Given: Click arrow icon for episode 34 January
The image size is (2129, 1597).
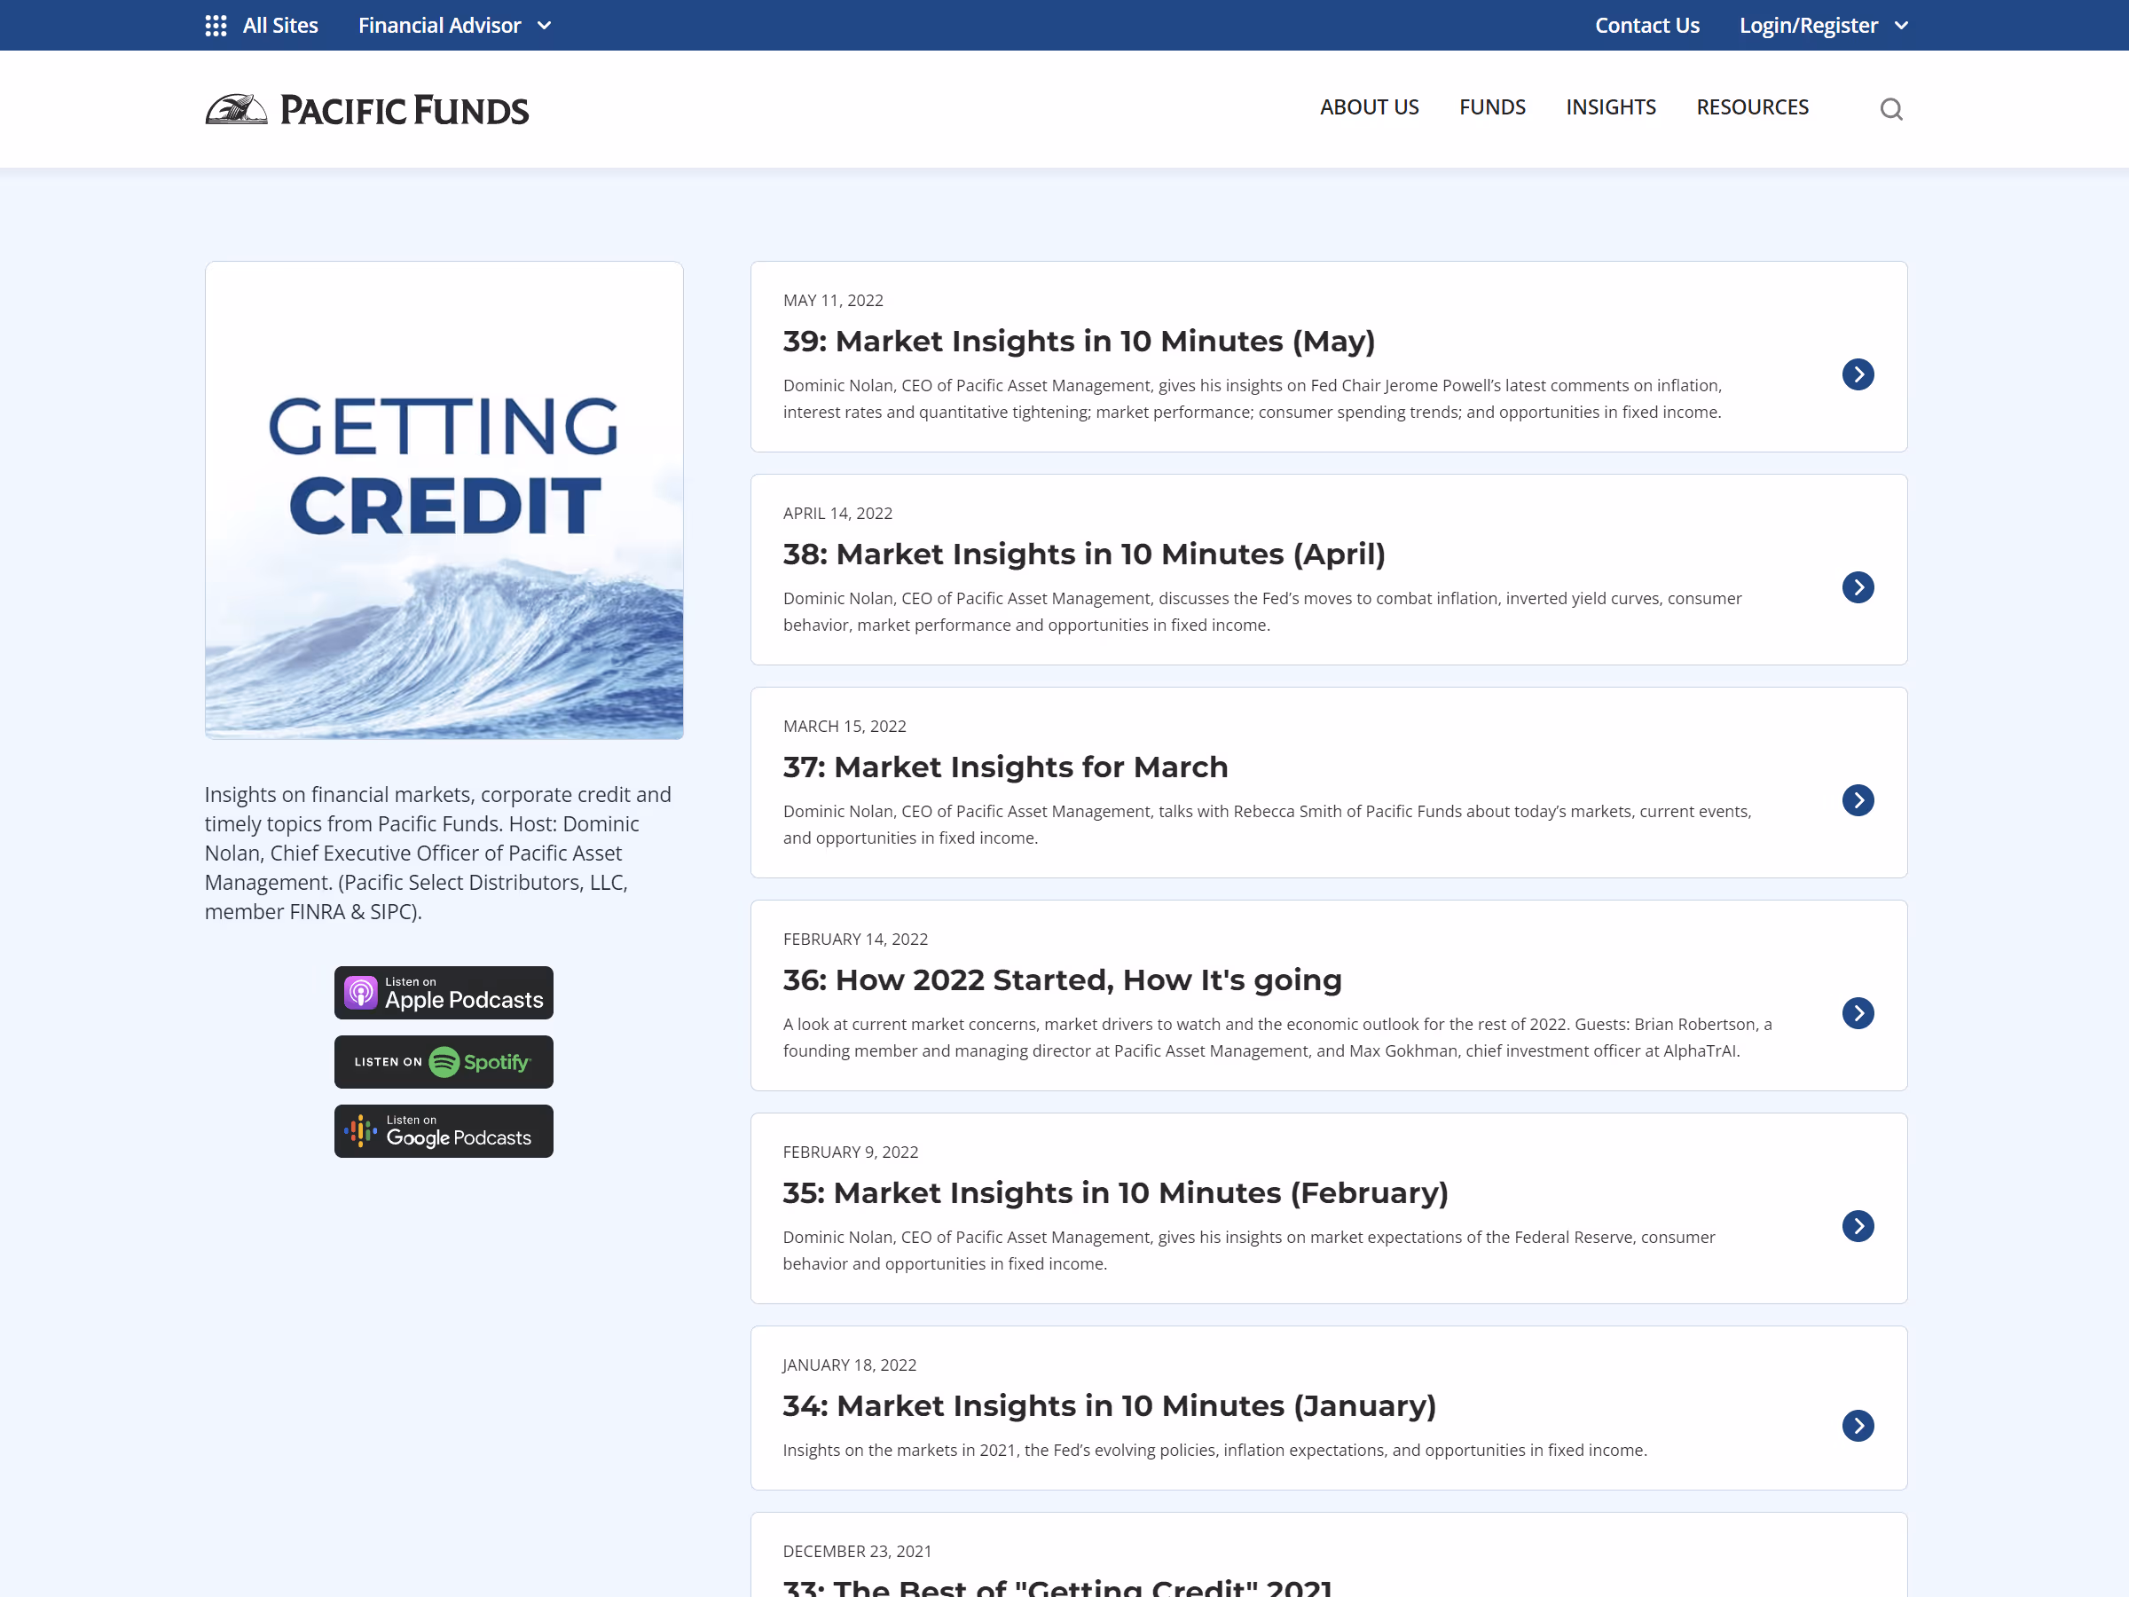Looking at the screenshot, I should 1858,1426.
